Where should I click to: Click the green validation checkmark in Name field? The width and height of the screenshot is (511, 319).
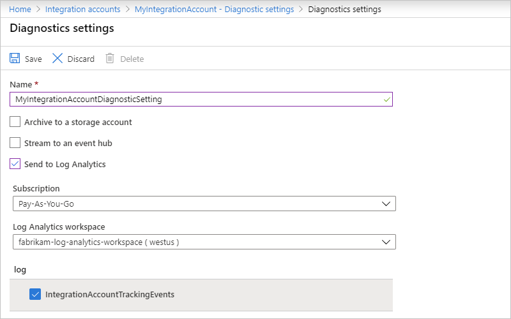pyautogui.click(x=386, y=100)
